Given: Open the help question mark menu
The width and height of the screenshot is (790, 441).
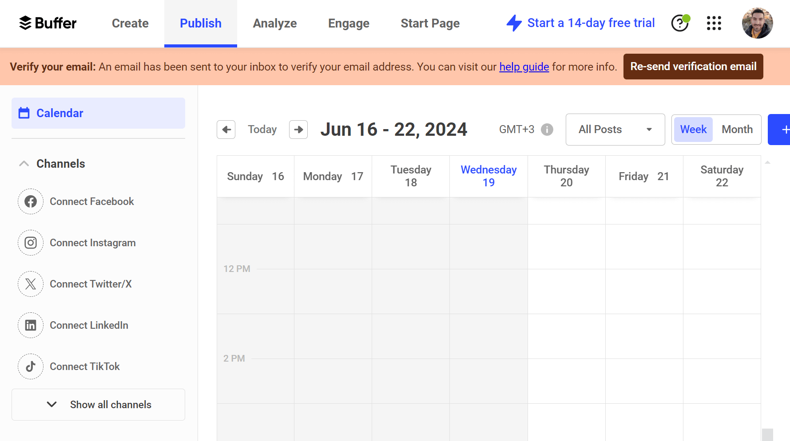Looking at the screenshot, I should click(x=680, y=23).
